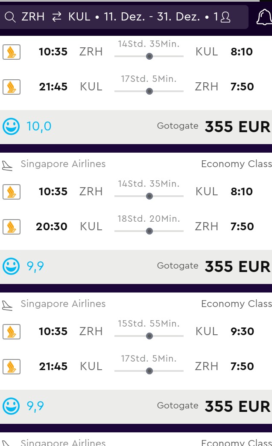Tap the Singapore Airlines logo on the first 10:35 flight
The image size is (272, 446).
click(x=12, y=52)
